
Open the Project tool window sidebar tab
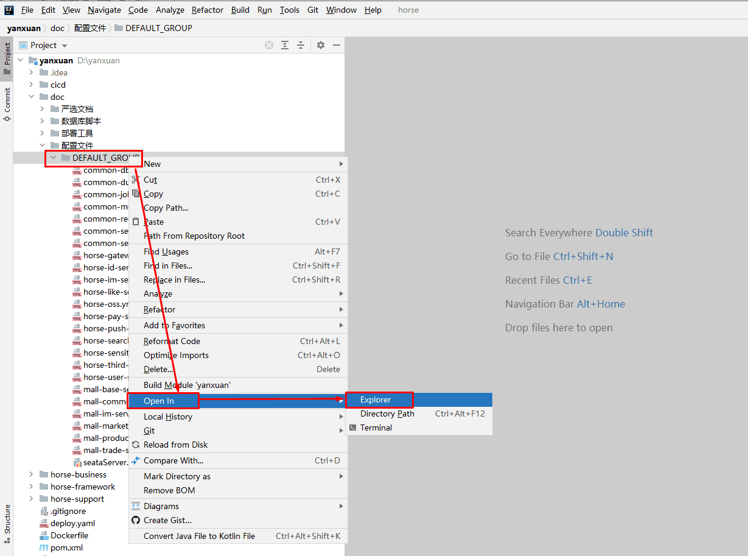click(7, 58)
